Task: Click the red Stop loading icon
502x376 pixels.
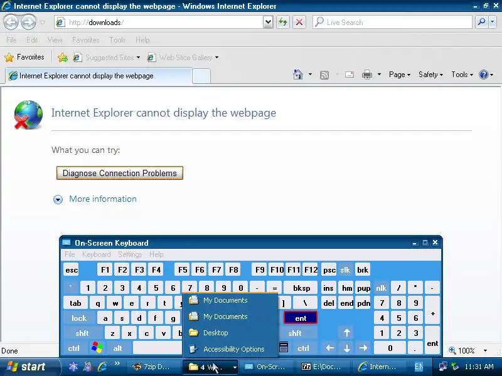Action: click(299, 22)
